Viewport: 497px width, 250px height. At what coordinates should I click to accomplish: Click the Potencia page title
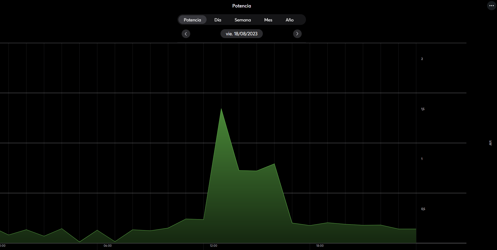[242, 6]
